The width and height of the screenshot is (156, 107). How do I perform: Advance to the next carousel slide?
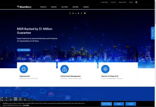click(81, 13)
